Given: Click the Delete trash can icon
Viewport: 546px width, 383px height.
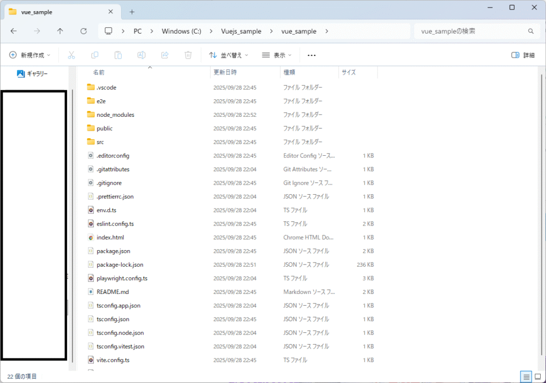Looking at the screenshot, I should 188,55.
